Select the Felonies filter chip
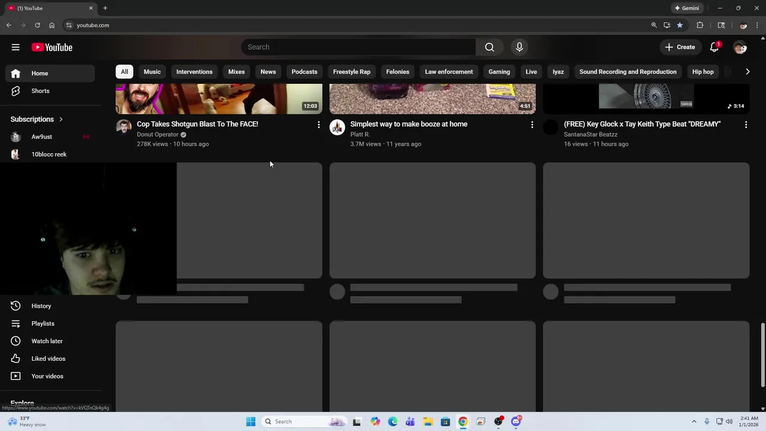This screenshot has height=431, width=766. tap(398, 72)
